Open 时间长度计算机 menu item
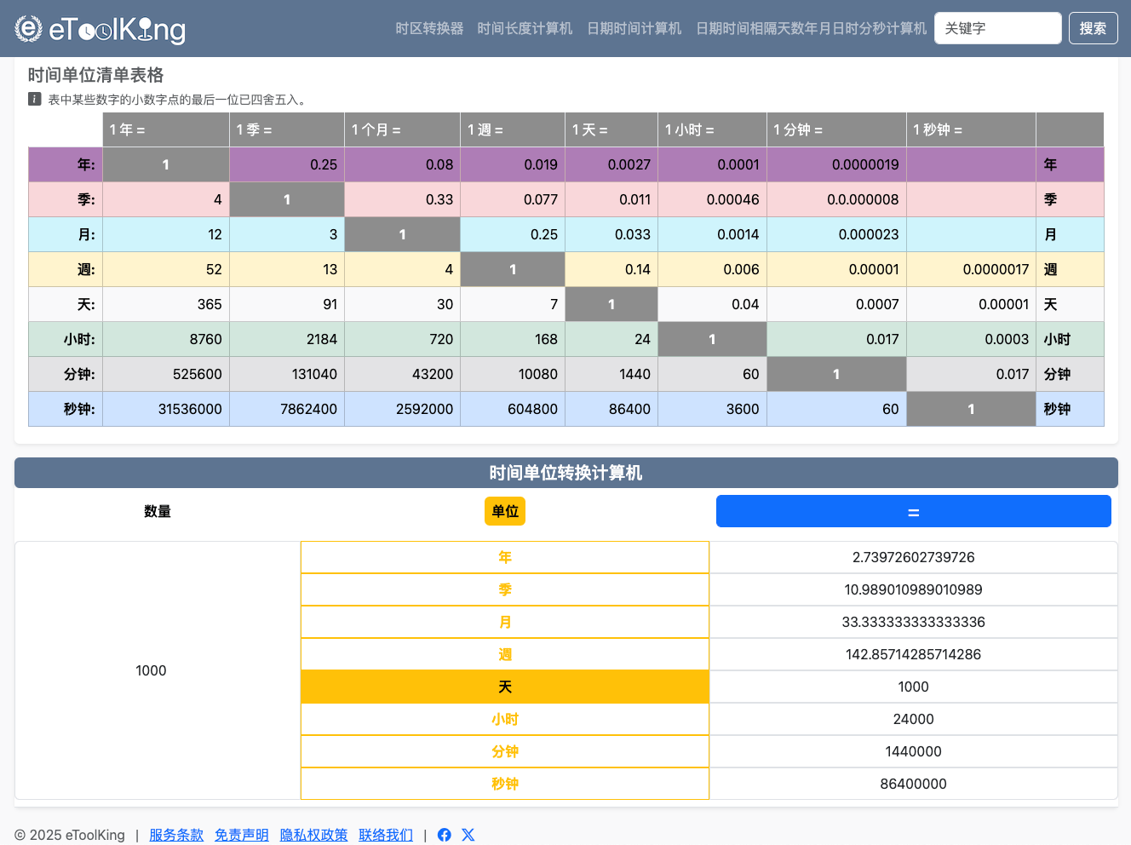 [525, 28]
